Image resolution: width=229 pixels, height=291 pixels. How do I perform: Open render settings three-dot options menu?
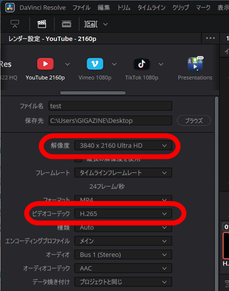210,38
